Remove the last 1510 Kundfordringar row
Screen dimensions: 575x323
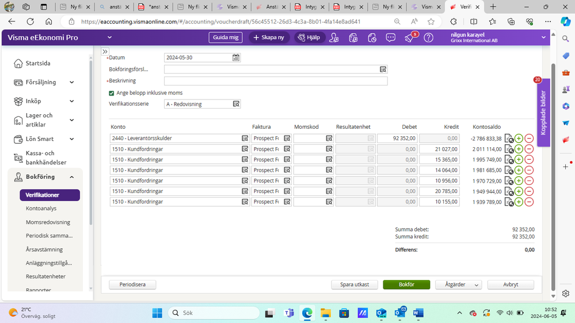pyautogui.click(x=529, y=202)
